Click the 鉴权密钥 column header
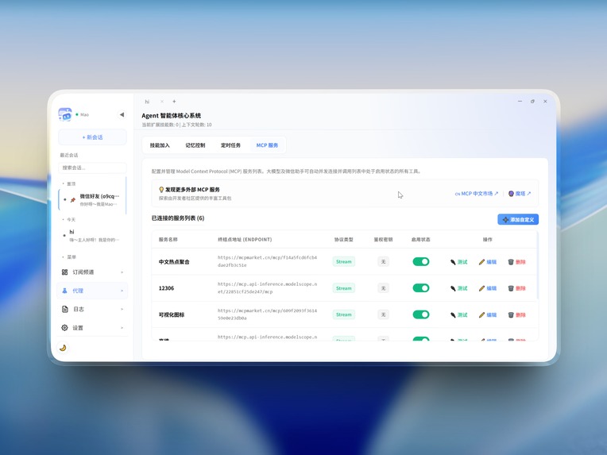 (383, 240)
